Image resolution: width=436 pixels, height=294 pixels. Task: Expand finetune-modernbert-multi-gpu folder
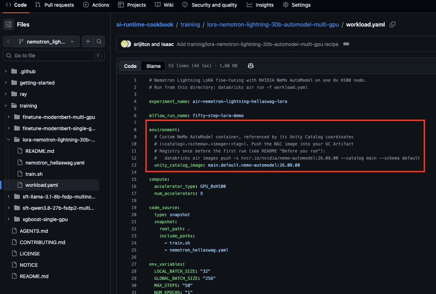pyautogui.click(x=8, y=117)
